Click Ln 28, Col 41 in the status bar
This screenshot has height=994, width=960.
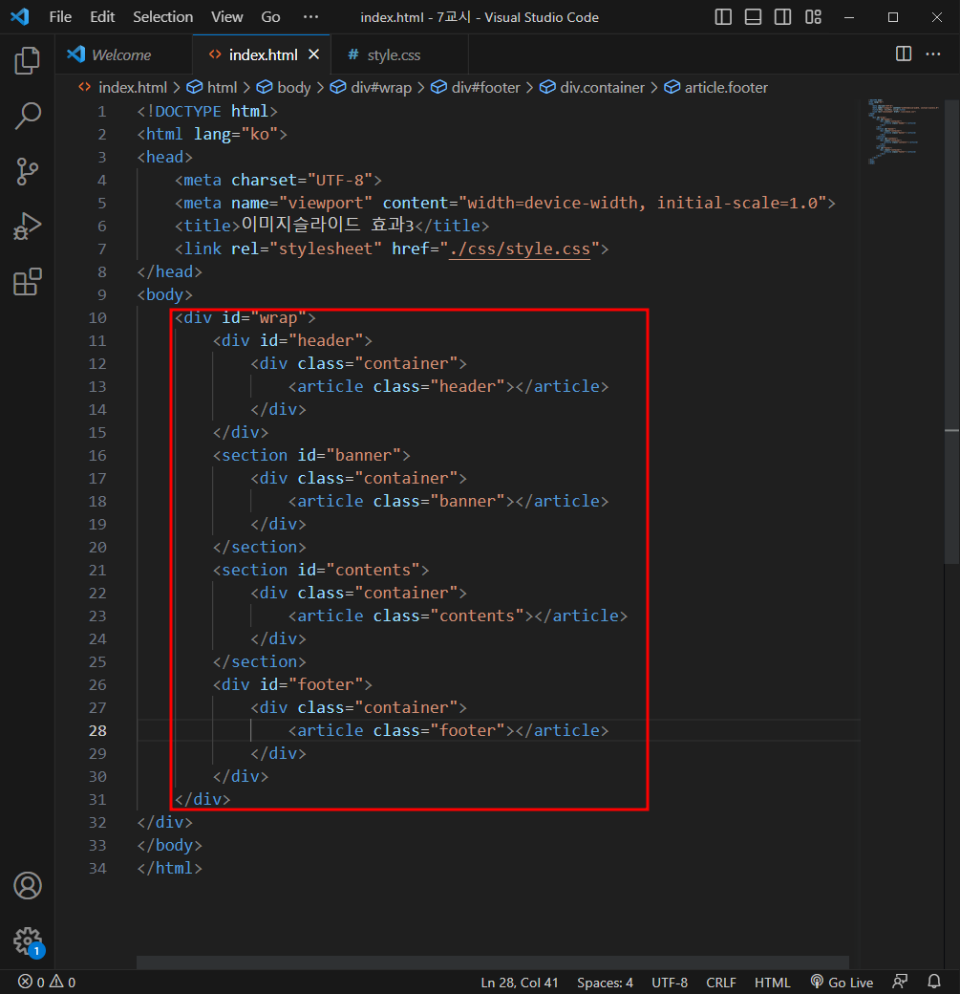[x=520, y=982]
